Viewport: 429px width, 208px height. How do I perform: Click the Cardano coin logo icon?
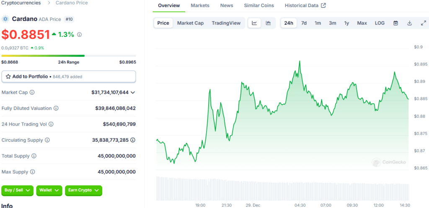click(5, 19)
